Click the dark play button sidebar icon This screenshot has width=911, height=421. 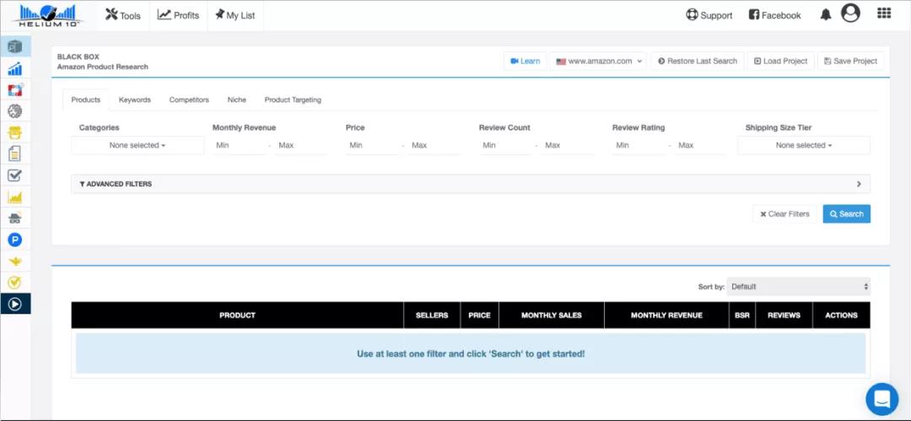coord(14,304)
